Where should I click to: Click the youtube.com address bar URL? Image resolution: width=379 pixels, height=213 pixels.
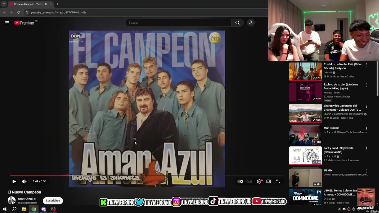click(x=59, y=12)
